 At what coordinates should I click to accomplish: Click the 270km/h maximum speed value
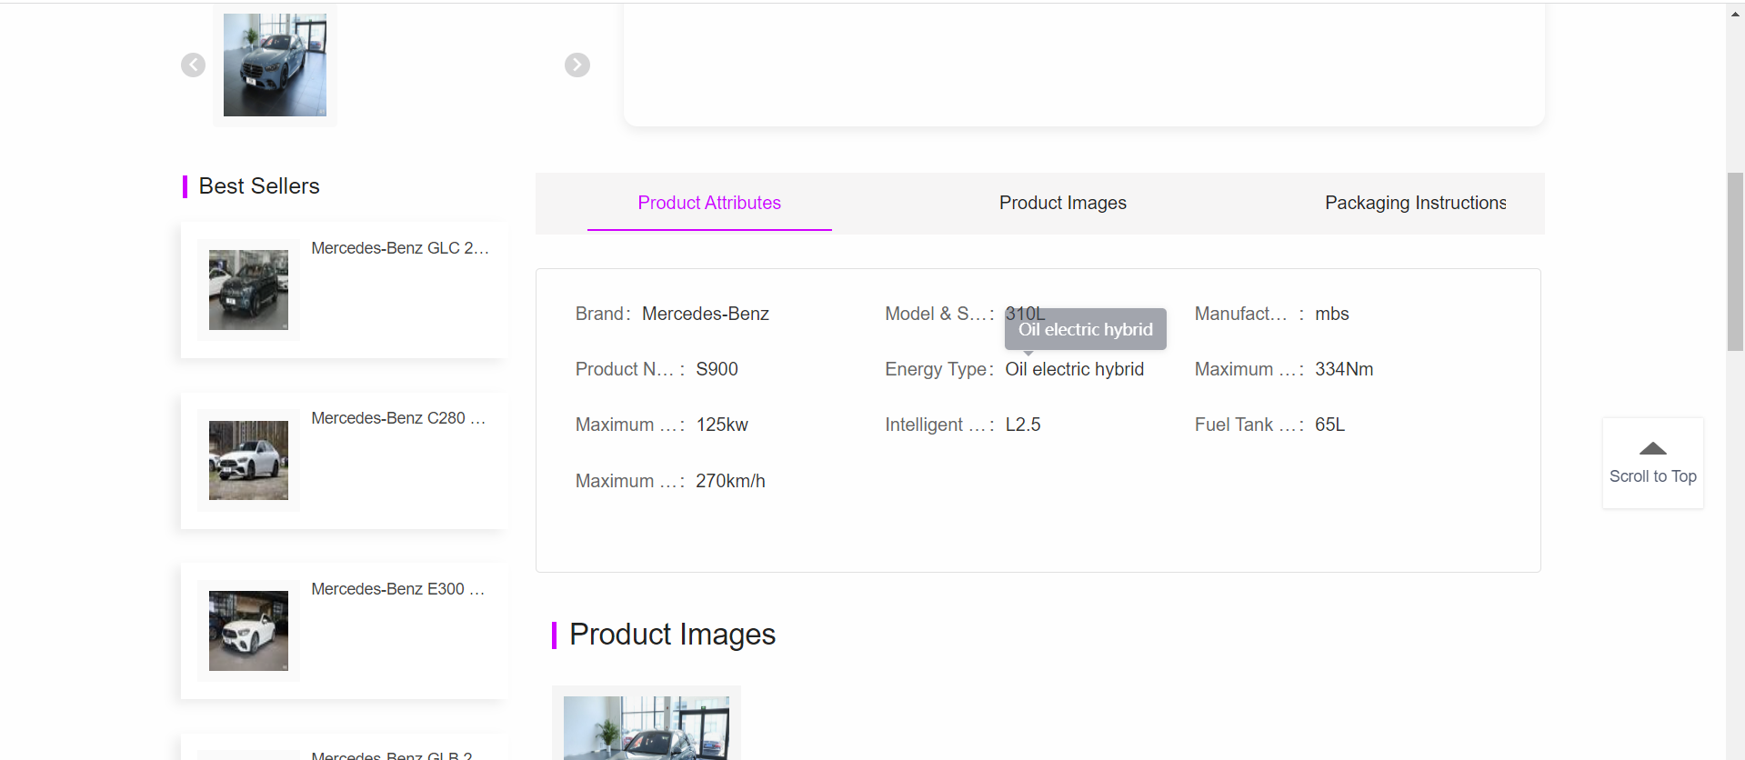(730, 481)
